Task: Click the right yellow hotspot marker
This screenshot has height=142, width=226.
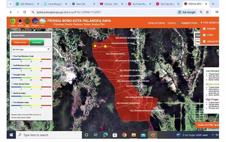Action: (105, 46)
